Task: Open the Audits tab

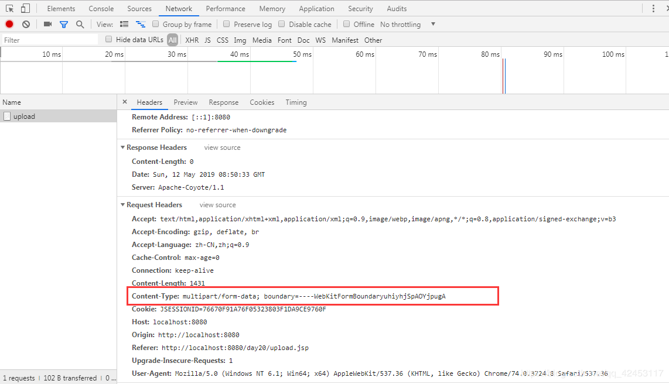Action: point(397,9)
